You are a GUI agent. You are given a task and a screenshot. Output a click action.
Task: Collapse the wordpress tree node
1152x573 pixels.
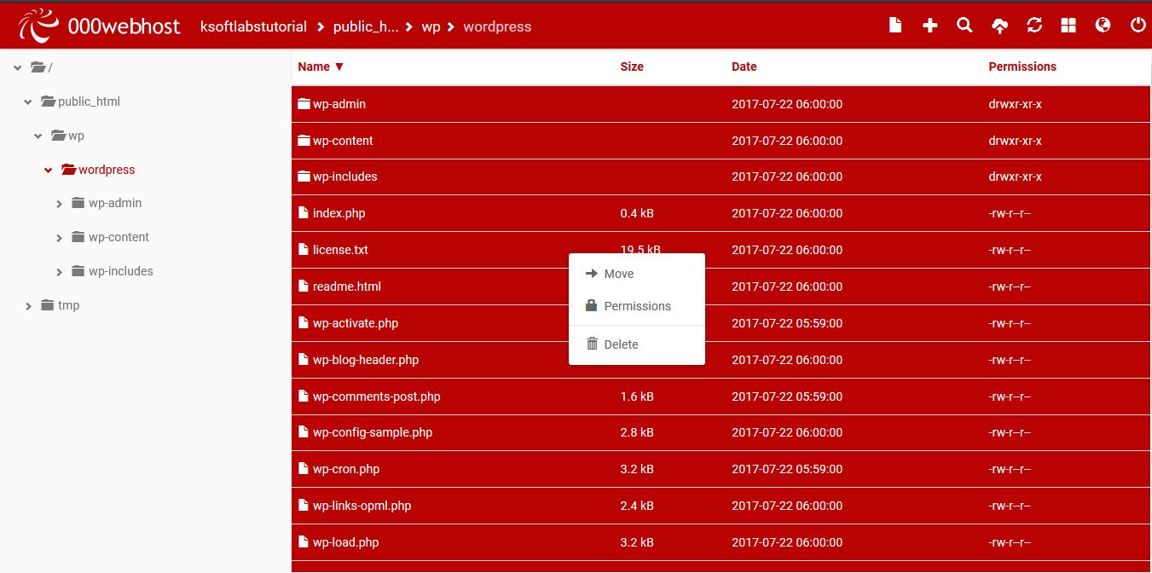click(x=49, y=171)
